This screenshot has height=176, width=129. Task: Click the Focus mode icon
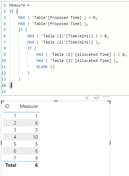96,97
